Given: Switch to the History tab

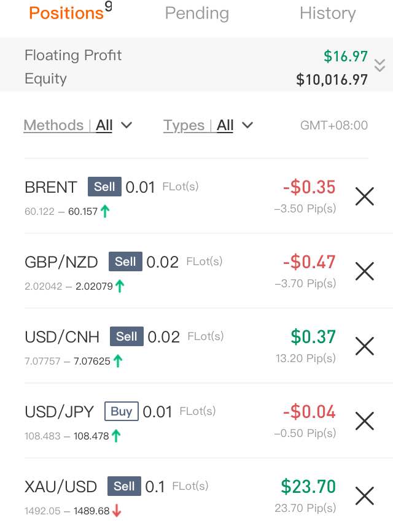Looking at the screenshot, I should click(327, 14).
